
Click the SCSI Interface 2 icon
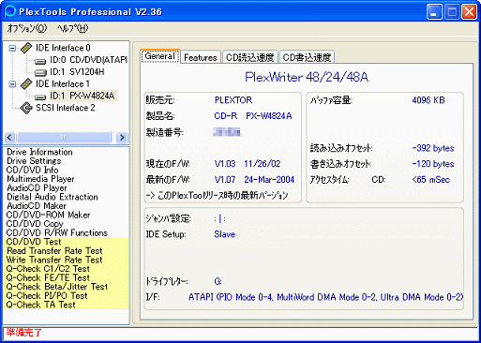coord(26,108)
